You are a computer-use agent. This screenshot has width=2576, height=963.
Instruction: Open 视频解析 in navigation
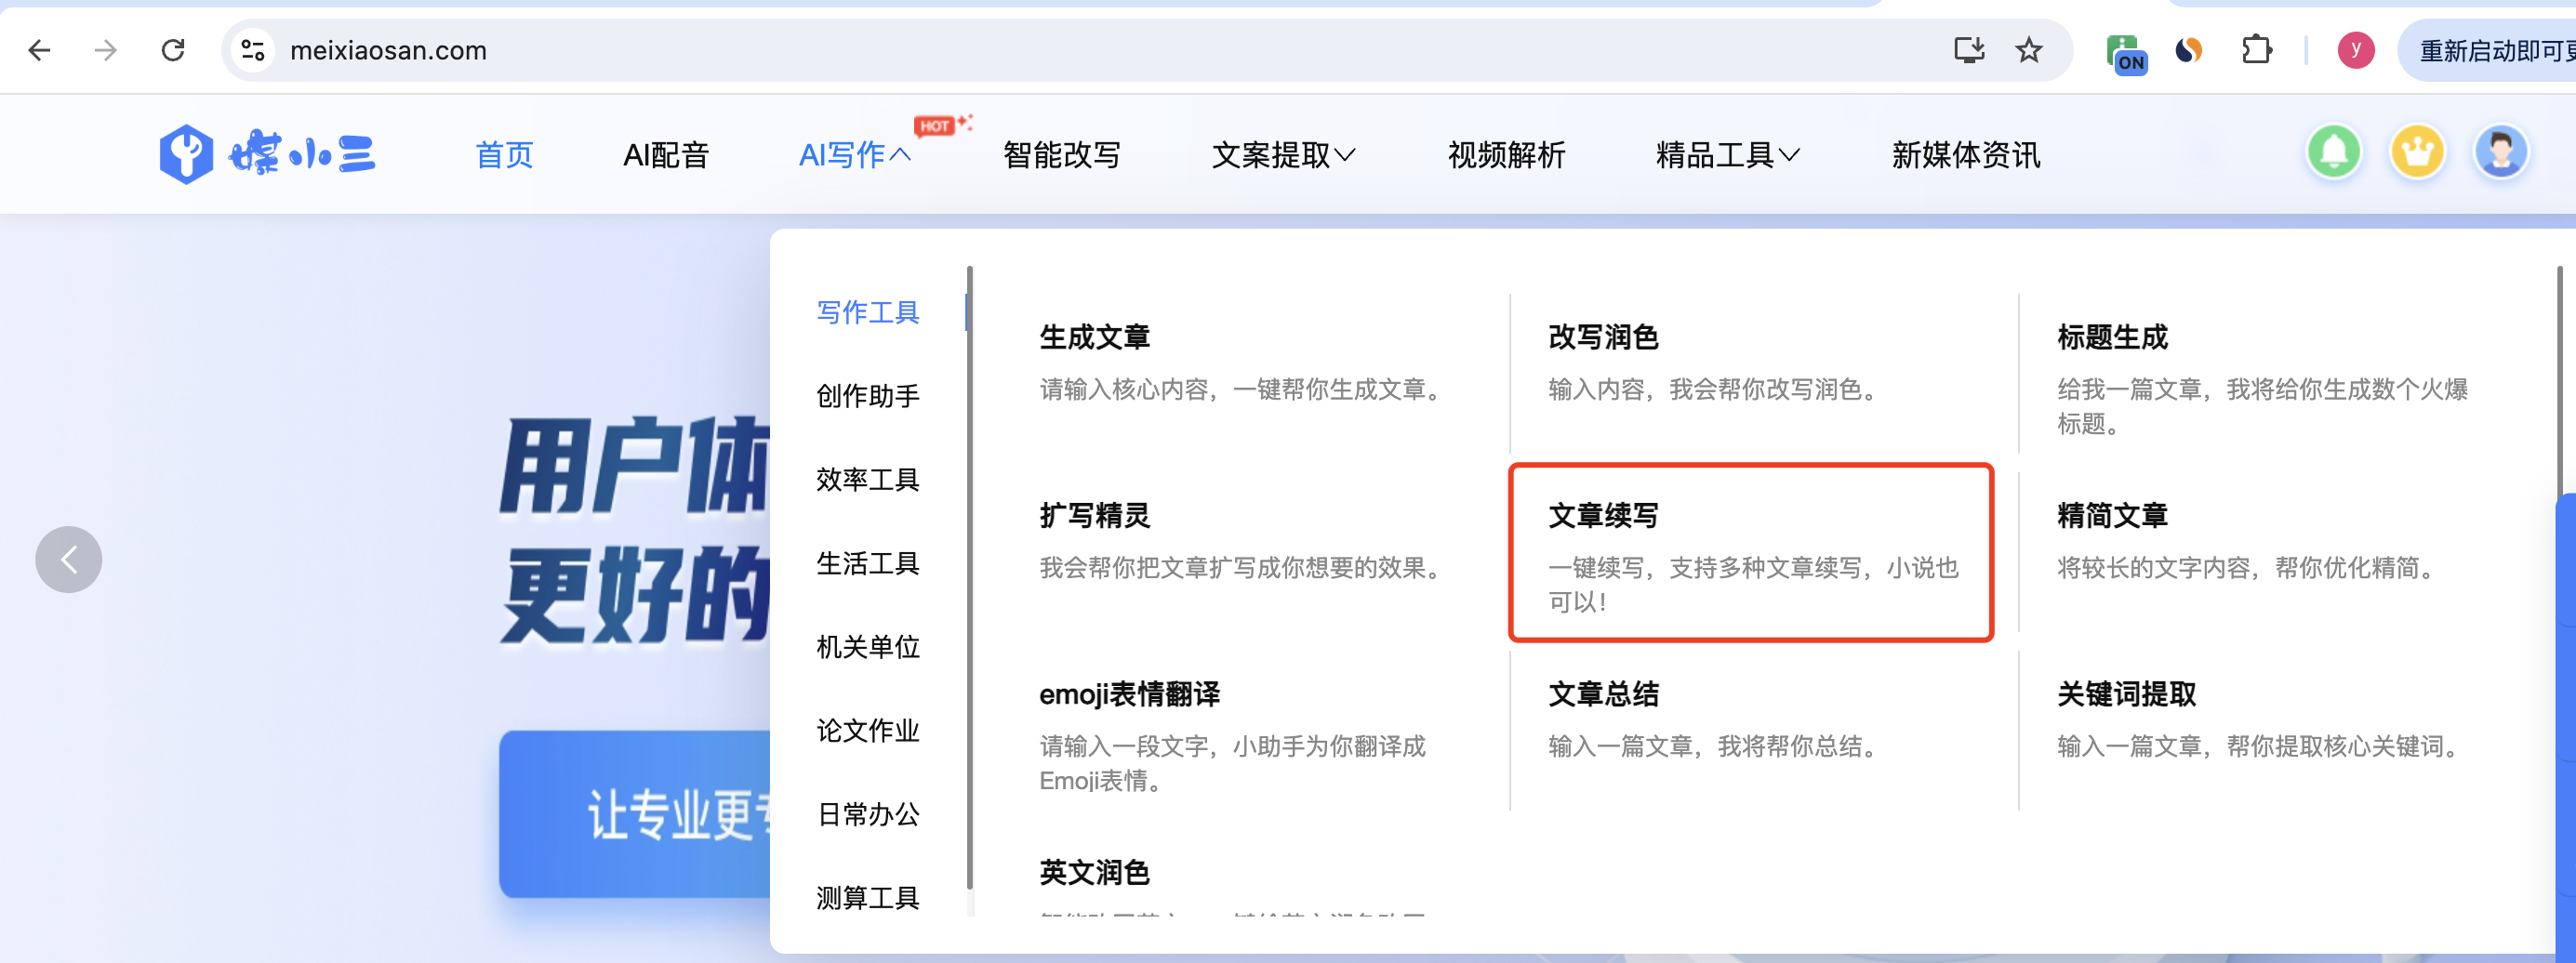[1506, 155]
